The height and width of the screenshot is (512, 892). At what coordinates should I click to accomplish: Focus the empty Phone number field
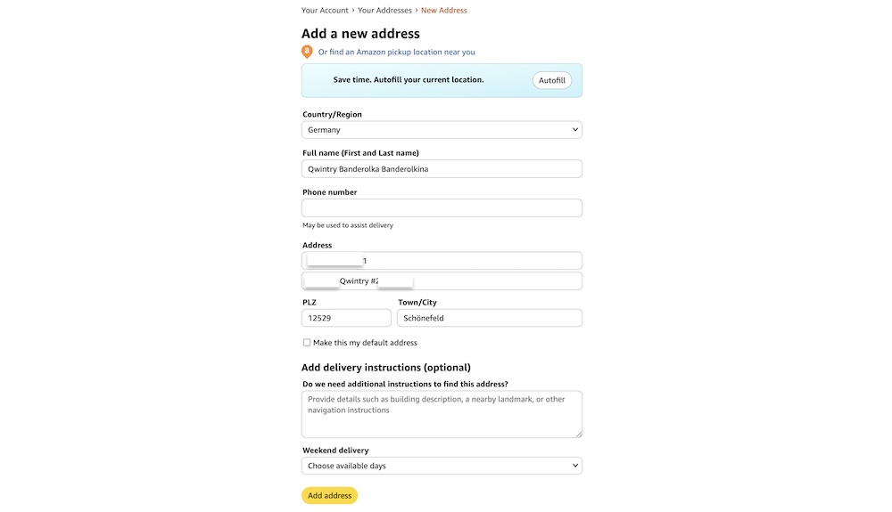click(442, 208)
